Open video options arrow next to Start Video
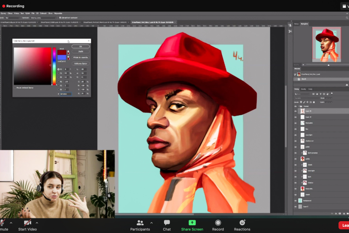The image size is (349, 233). [x=37, y=223]
